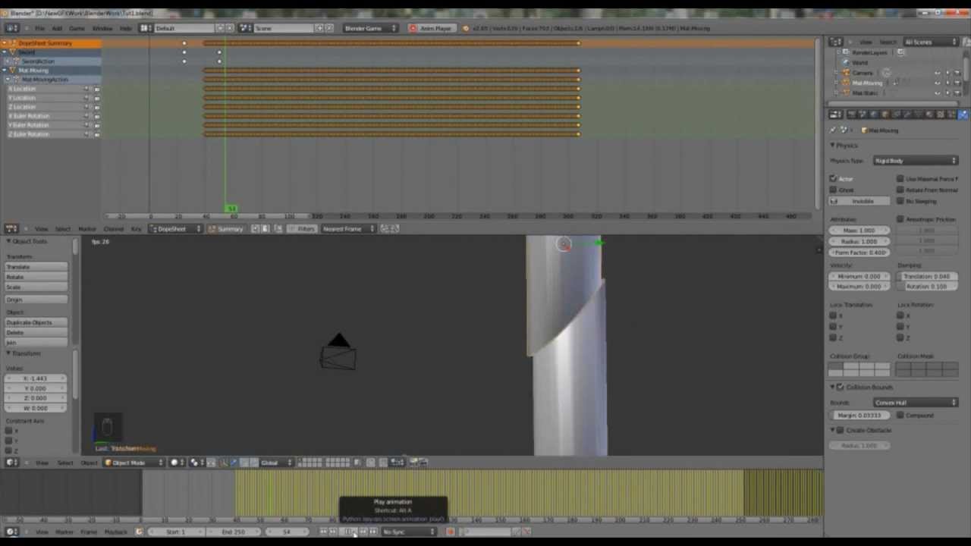The image size is (971, 546).
Task: Open the Object Mode dropdown
Action: tap(134, 463)
